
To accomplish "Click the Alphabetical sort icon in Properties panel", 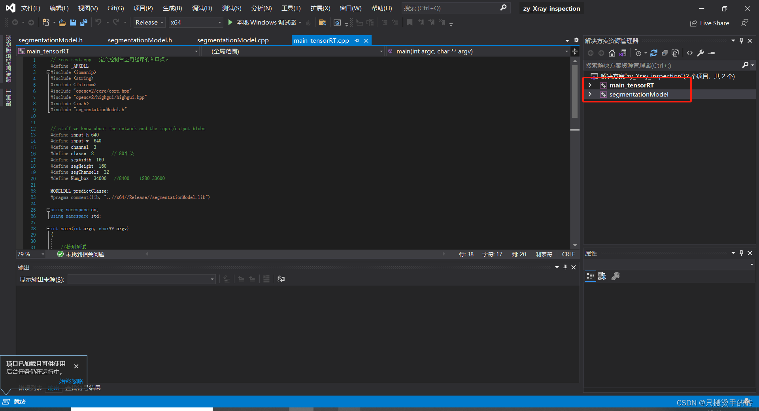I will coord(602,276).
